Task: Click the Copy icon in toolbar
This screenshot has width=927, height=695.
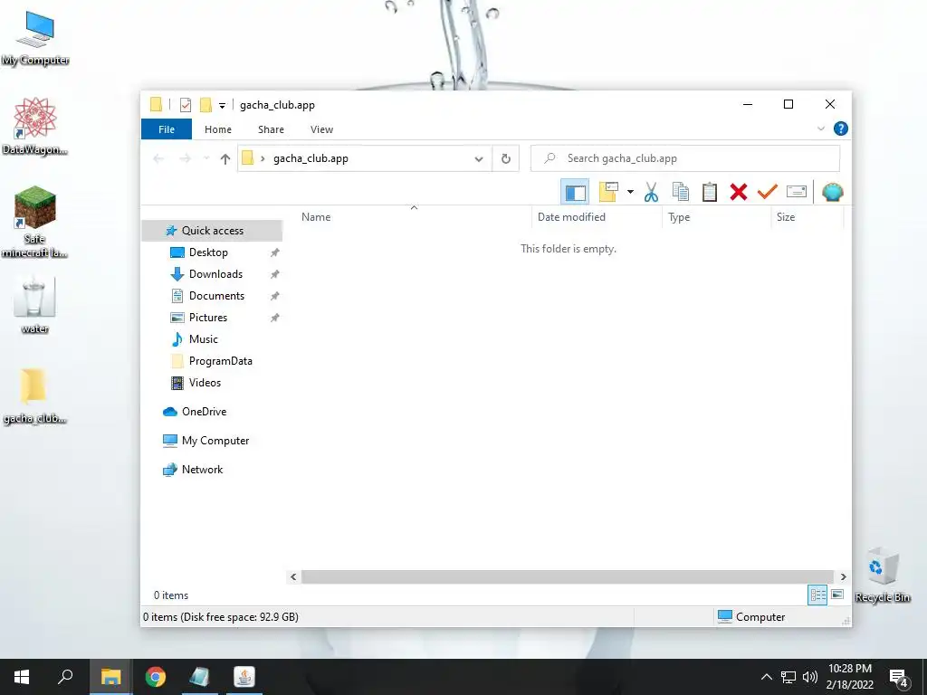Action: [681, 192]
